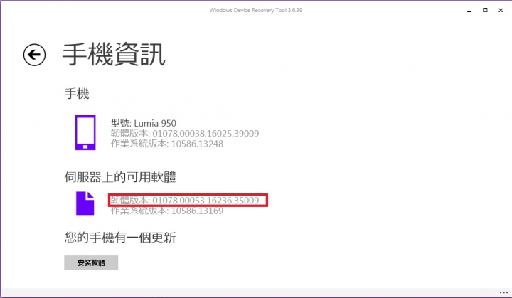Open the three-dot more options menu

tap(503, 293)
